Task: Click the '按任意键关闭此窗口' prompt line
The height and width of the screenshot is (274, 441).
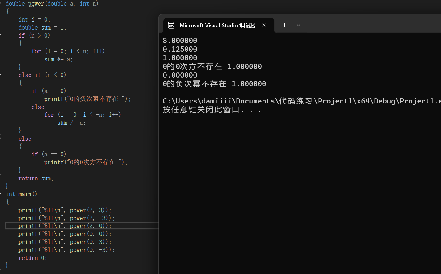Action: (x=212, y=110)
